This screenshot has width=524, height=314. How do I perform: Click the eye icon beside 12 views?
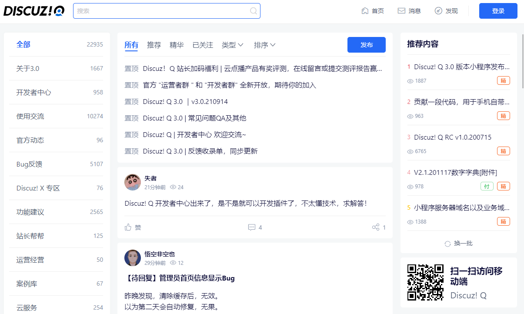coord(173,263)
